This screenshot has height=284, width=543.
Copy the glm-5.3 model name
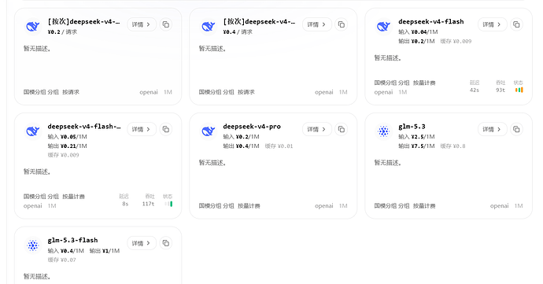(x=516, y=129)
